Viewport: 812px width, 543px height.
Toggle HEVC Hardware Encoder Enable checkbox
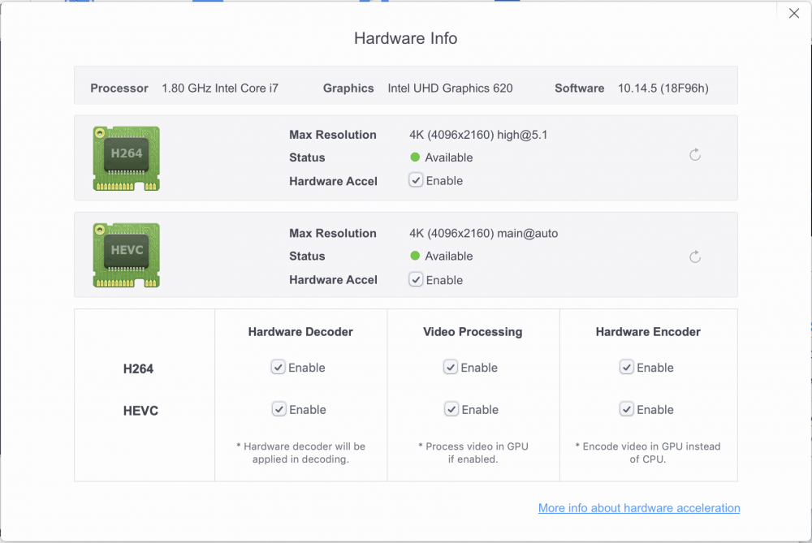click(627, 409)
